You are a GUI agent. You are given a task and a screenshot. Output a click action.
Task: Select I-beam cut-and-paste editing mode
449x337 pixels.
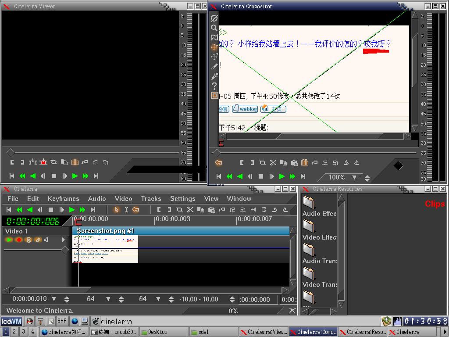click(x=126, y=210)
